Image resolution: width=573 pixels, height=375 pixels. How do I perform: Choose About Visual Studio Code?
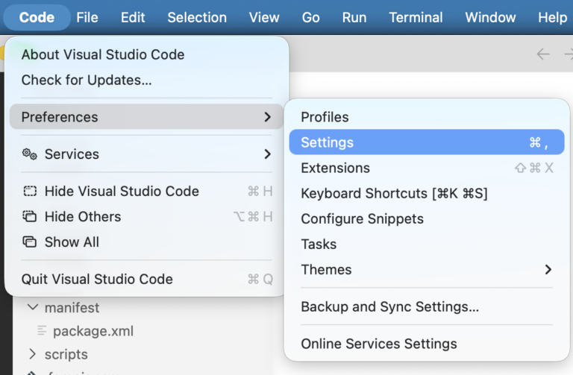tap(146, 54)
